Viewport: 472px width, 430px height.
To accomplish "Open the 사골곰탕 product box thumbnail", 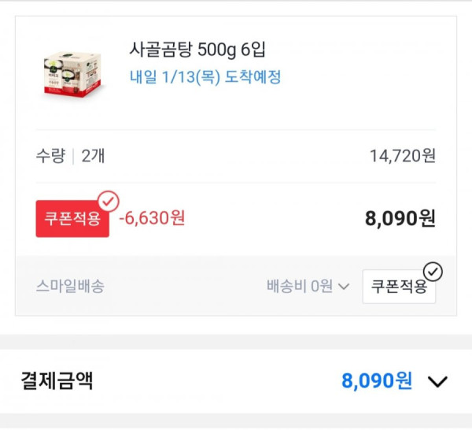I will (x=72, y=75).
